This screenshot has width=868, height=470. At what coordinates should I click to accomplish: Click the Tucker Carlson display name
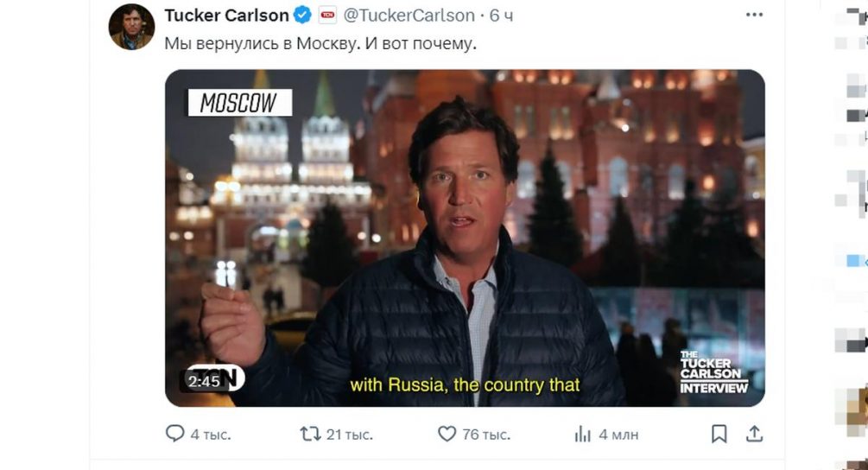click(x=226, y=16)
